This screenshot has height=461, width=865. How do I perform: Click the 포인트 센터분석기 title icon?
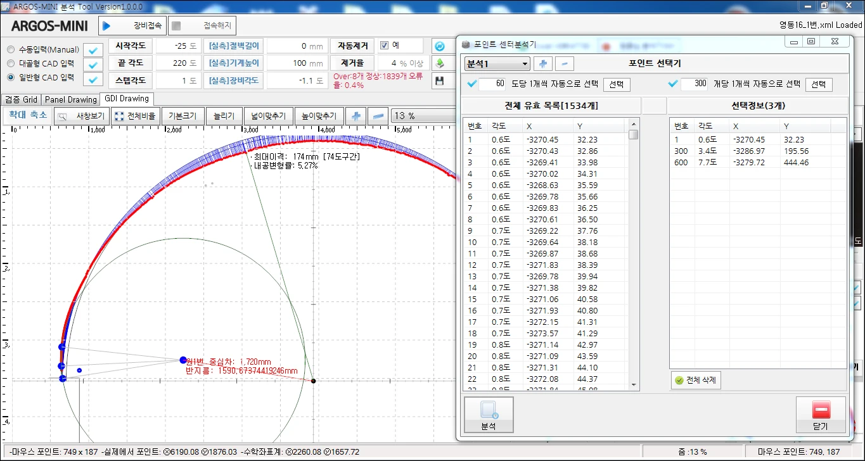tap(466, 45)
